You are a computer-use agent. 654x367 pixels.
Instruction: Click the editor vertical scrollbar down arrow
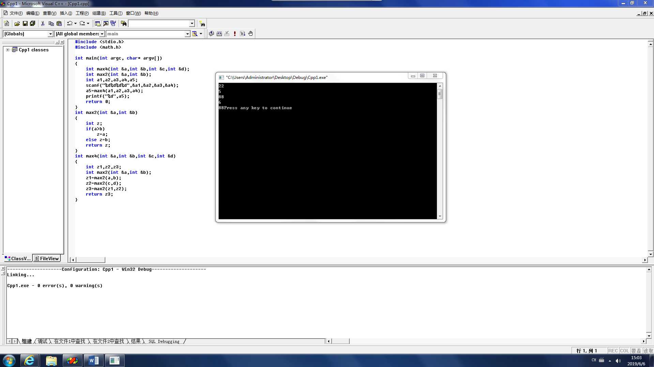coord(651,254)
